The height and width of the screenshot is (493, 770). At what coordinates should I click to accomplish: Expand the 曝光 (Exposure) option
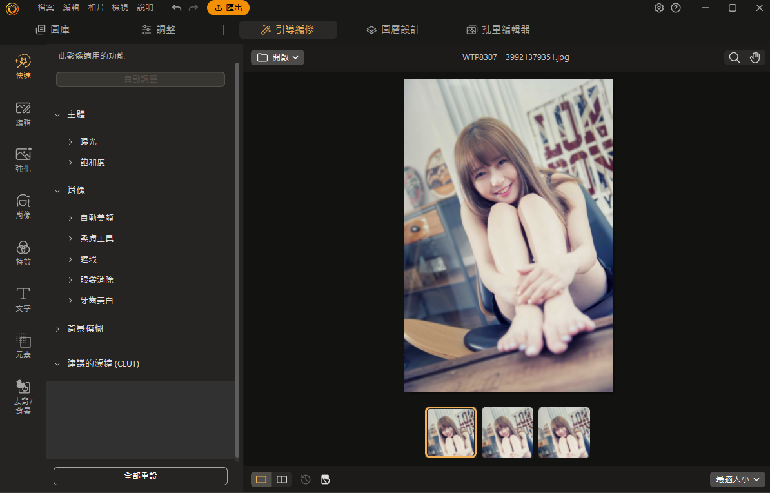tap(88, 141)
